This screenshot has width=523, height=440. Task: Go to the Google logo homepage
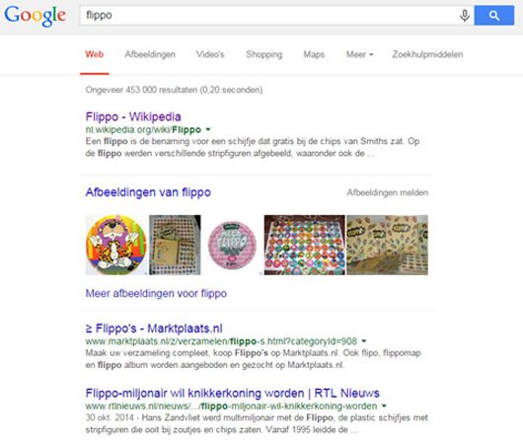[x=35, y=16]
